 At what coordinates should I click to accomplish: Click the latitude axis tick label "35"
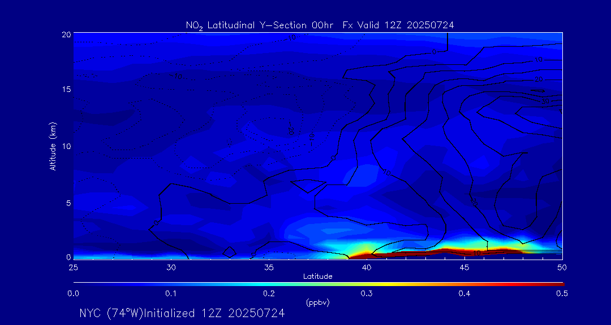(269, 267)
